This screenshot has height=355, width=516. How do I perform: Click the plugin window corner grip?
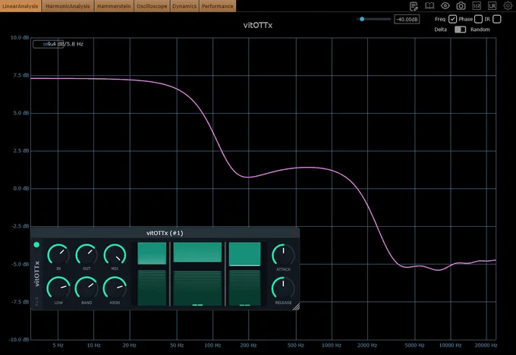pos(296,306)
